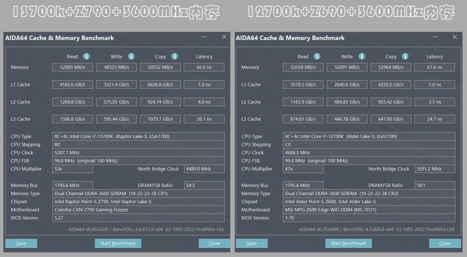Screen dimensions: 467x257
Task: Select Memory Write value 48323 MB/s
Action: [x=116, y=67]
